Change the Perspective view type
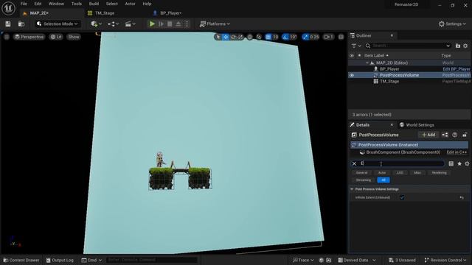The image size is (472, 265). pyautogui.click(x=29, y=37)
